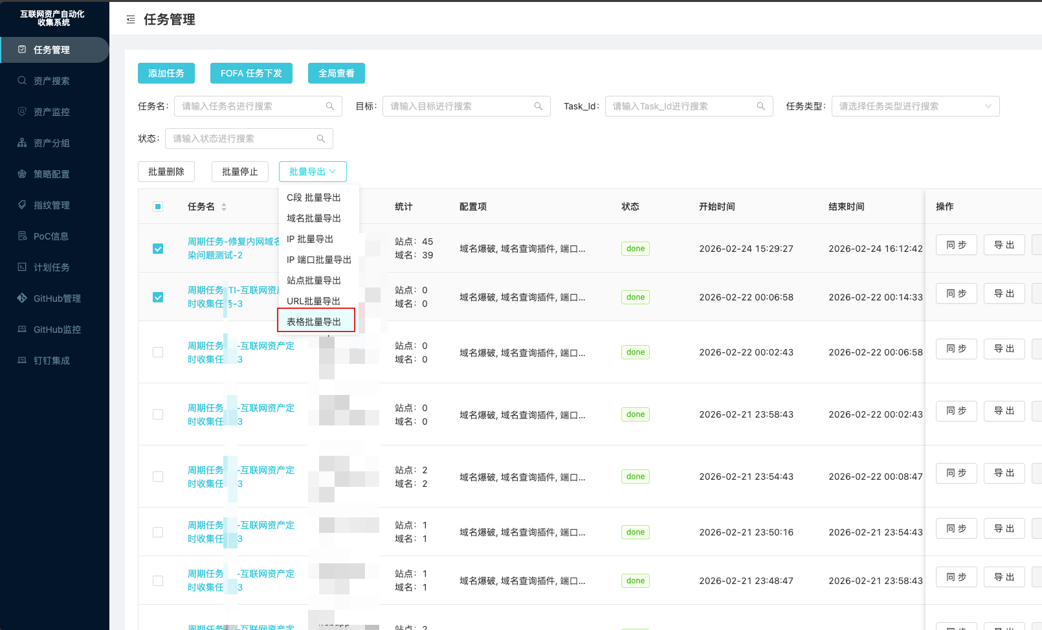1042x630 pixels.
Task: Sync the task started 2026-02-21 23:58:43
Action: point(957,411)
